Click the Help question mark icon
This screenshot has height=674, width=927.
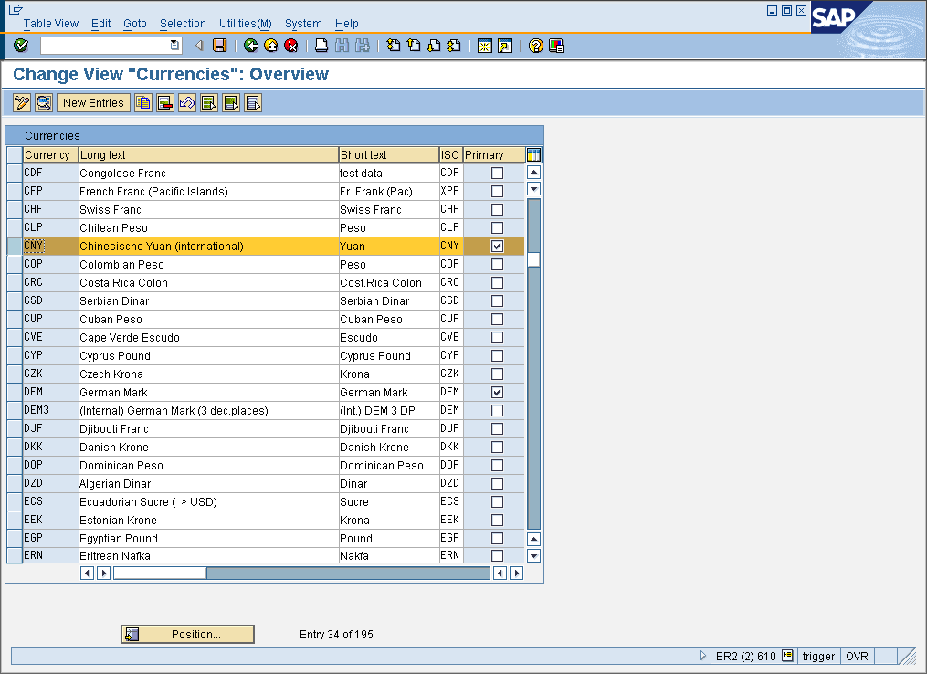[x=534, y=45]
